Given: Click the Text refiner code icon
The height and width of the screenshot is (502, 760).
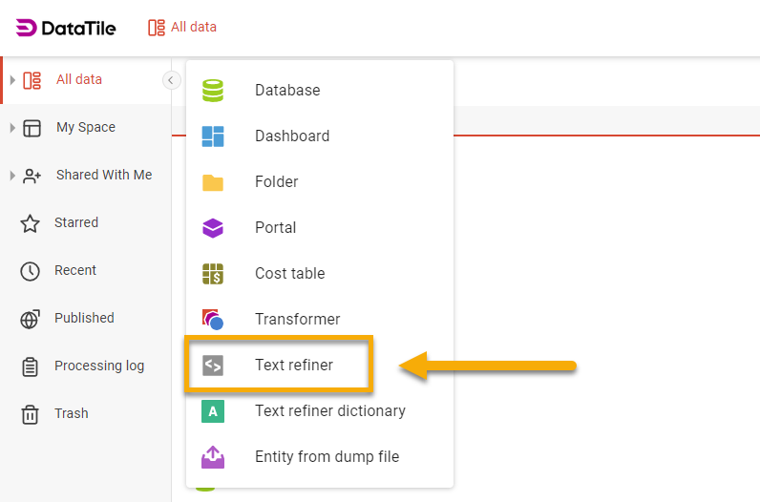Looking at the screenshot, I should click(212, 366).
